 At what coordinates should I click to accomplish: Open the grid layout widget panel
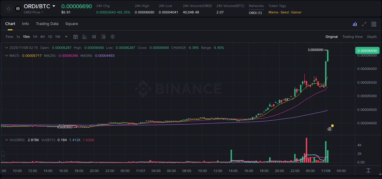[374, 24]
